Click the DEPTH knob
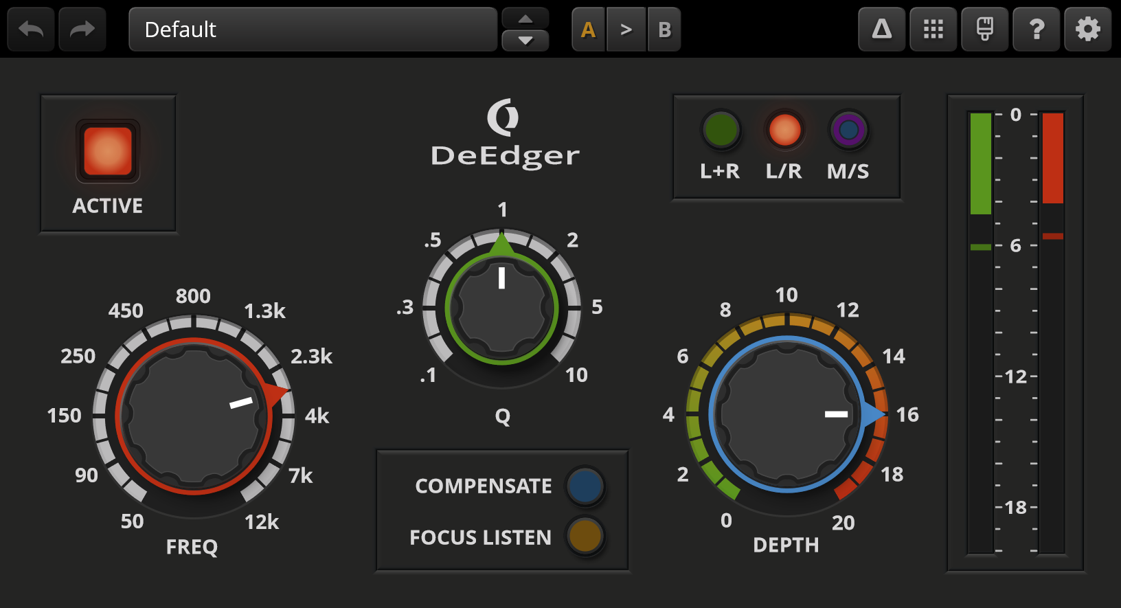The height and width of the screenshot is (608, 1121). pos(787,414)
